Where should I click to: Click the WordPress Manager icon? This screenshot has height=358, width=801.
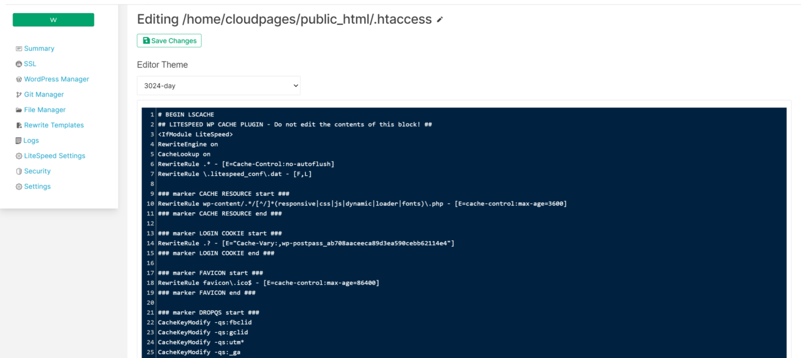tap(19, 79)
